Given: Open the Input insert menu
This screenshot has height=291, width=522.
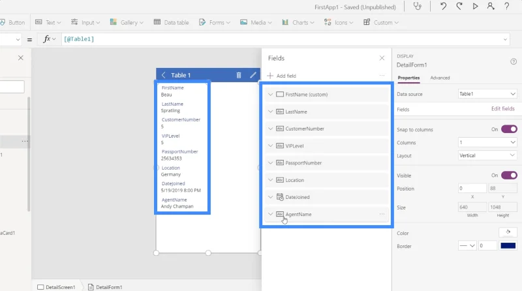Looking at the screenshot, I should (x=85, y=22).
